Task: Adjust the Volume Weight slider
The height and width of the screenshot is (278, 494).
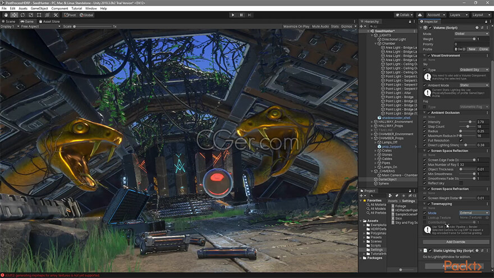Action: click(x=465, y=39)
